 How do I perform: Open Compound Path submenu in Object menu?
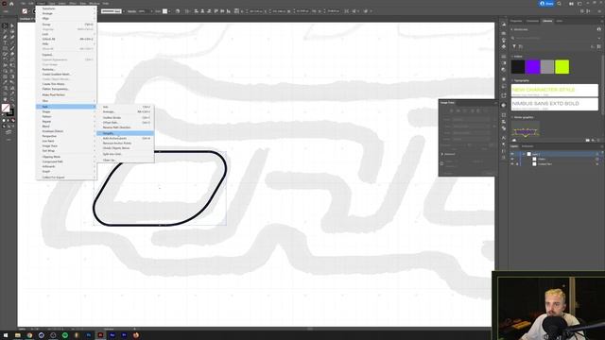click(66, 161)
